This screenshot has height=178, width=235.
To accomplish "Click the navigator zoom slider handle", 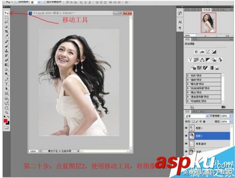I will (x=216, y=36).
